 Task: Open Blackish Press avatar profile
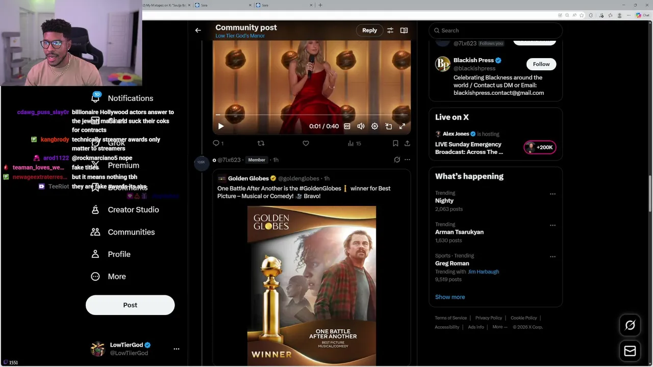pyautogui.click(x=442, y=64)
